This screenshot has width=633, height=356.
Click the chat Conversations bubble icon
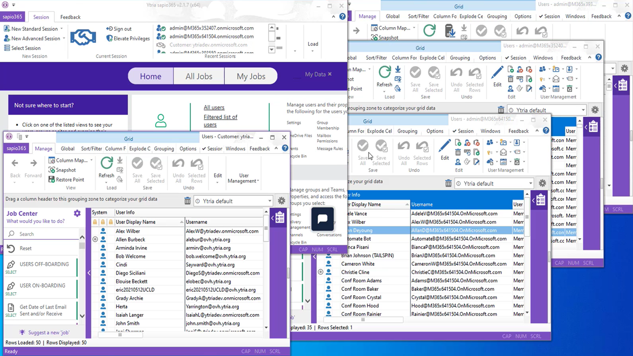pyautogui.click(x=322, y=219)
